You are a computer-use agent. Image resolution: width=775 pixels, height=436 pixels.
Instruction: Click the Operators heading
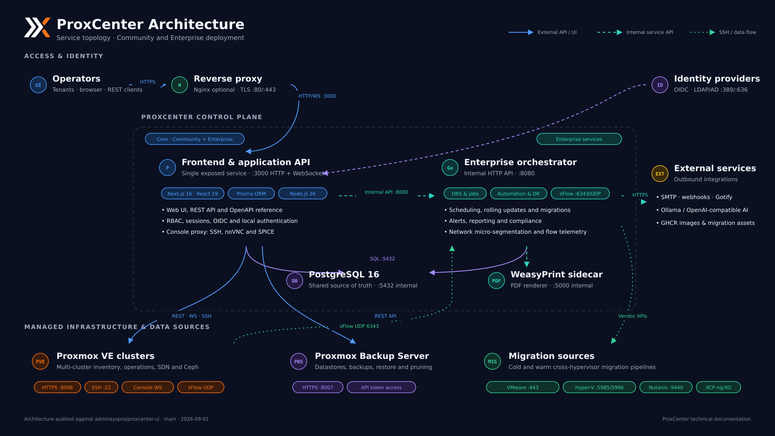point(76,79)
